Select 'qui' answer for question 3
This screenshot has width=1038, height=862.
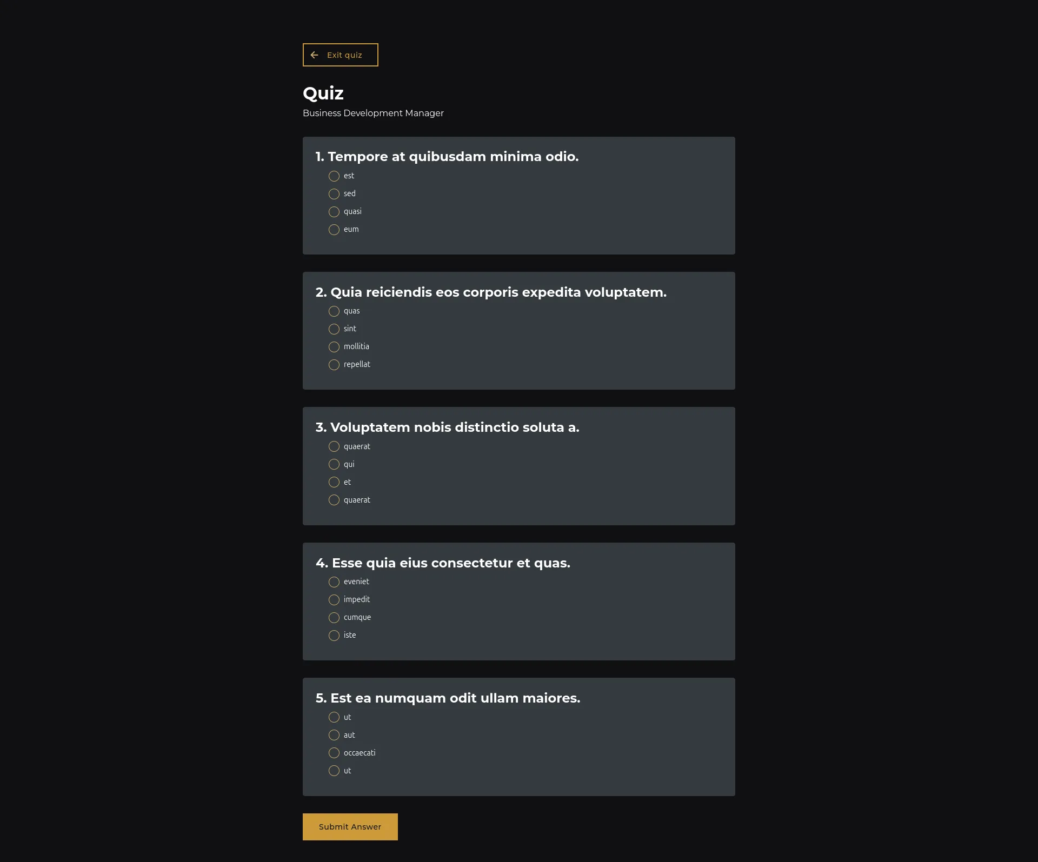tap(334, 464)
